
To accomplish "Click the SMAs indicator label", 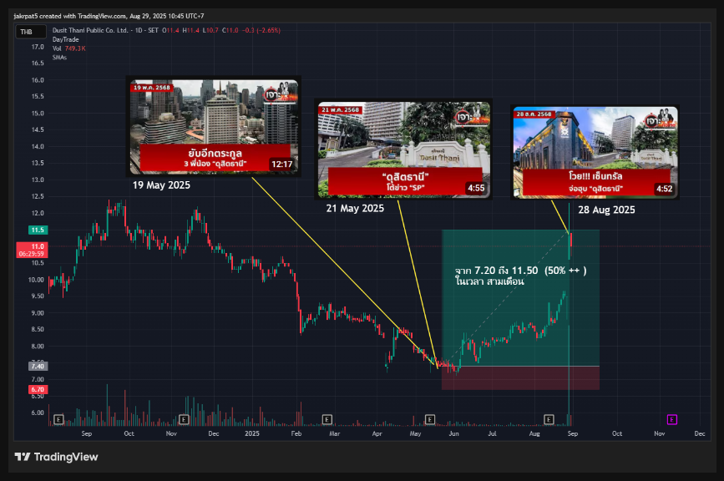I will 59,57.
